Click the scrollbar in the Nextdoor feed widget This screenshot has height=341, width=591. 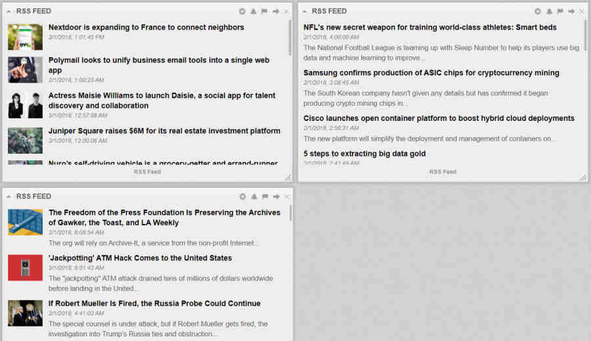pyautogui.click(x=290, y=39)
